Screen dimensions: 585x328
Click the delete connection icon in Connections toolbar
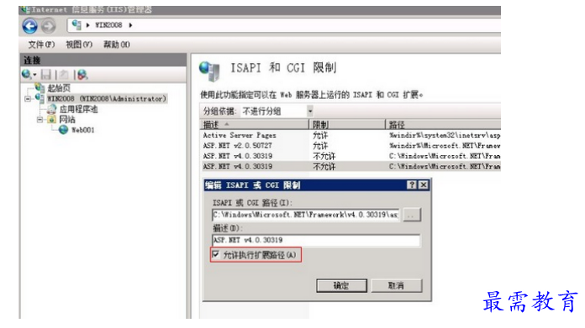[x=82, y=75]
